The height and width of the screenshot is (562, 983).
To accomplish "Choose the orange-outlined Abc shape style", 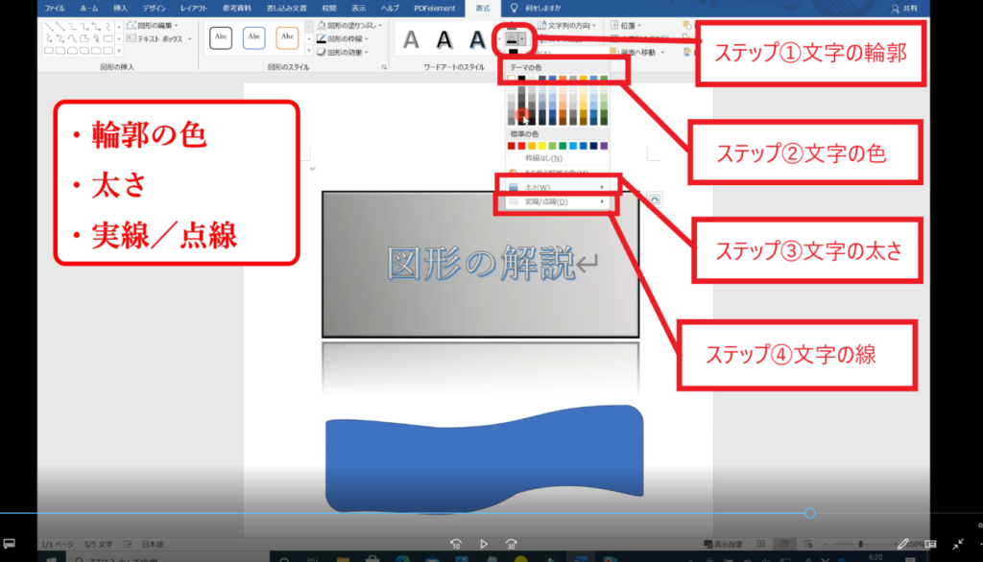I will (x=287, y=38).
